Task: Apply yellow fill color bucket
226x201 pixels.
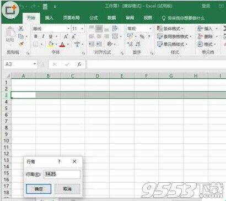Action: [51, 44]
